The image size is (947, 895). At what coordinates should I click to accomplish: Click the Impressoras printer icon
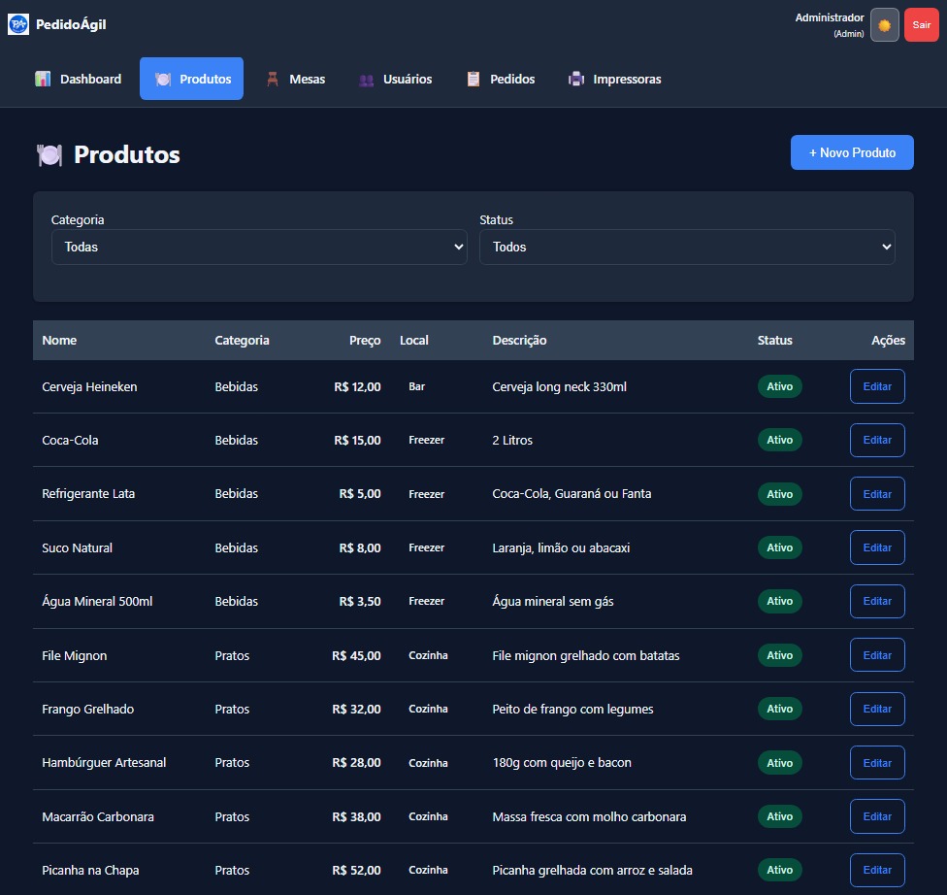tap(576, 80)
